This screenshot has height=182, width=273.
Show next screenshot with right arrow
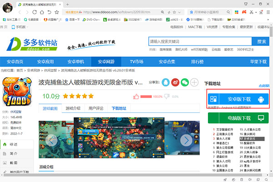[186, 140]
